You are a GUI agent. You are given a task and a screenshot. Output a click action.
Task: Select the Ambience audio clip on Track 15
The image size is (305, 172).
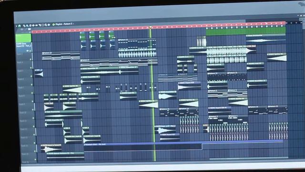[66, 156]
